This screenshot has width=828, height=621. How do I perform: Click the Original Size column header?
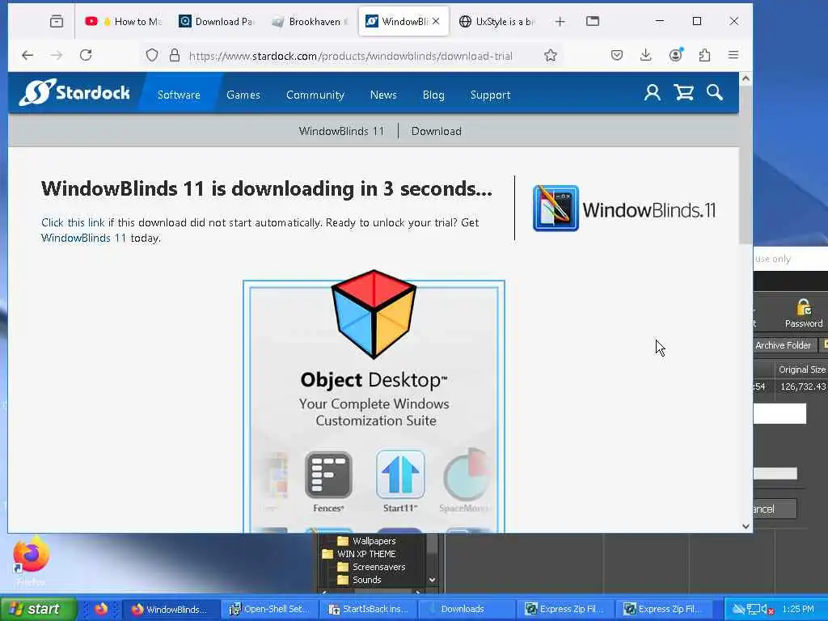[801, 369]
